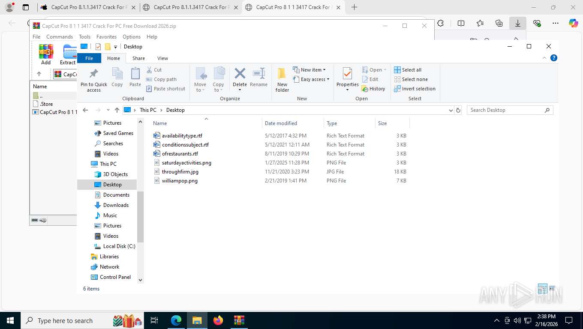Expand address bar history dropdown
Image resolution: width=583 pixels, height=329 pixels.
[451, 110]
